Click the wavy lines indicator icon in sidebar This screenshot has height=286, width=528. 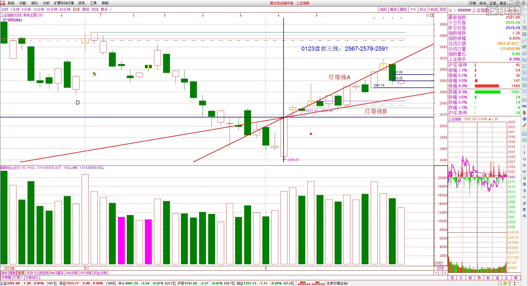(x=524, y=100)
